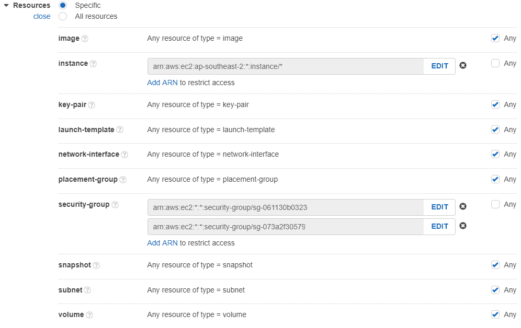Open the help tooltip for instance resources
The height and width of the screenshot is (328, 521).
[94, 63]
